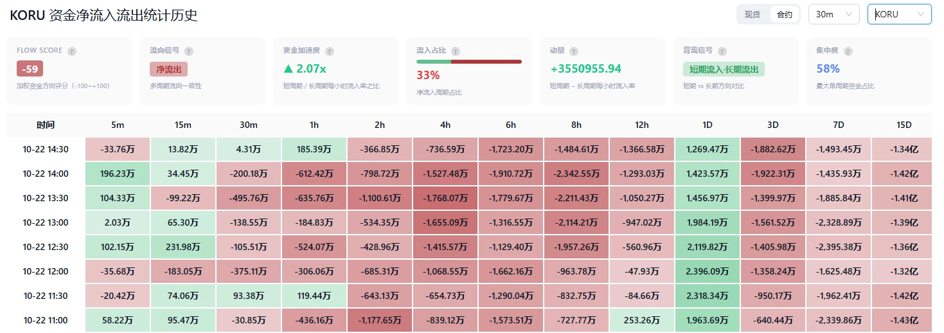Click cell showing -2,395.38万
This screenshot has height=333, width=944.
pos(839,247)
